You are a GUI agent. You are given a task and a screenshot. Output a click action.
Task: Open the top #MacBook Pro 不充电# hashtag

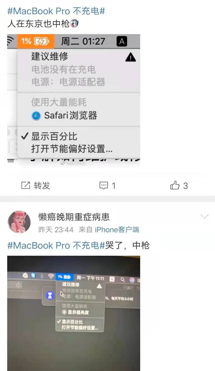(56, 11)
